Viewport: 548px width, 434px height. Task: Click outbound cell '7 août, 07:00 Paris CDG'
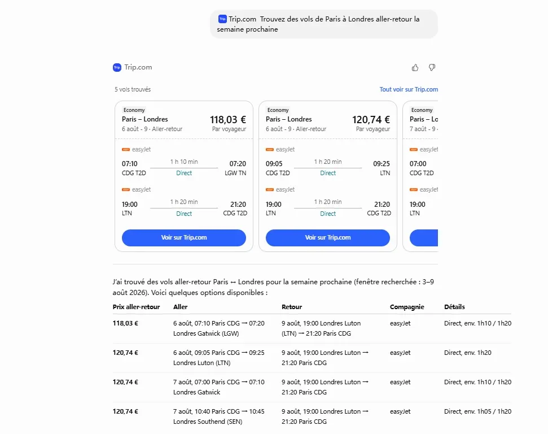(219, 387)
